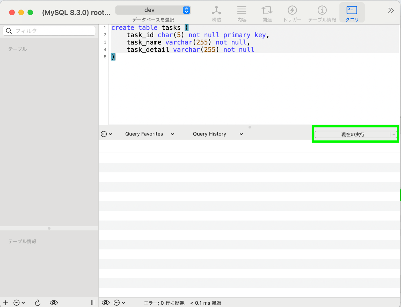Click the window title (MySQL 8.3.0) root
401x307 pixels.
point(76,13)
